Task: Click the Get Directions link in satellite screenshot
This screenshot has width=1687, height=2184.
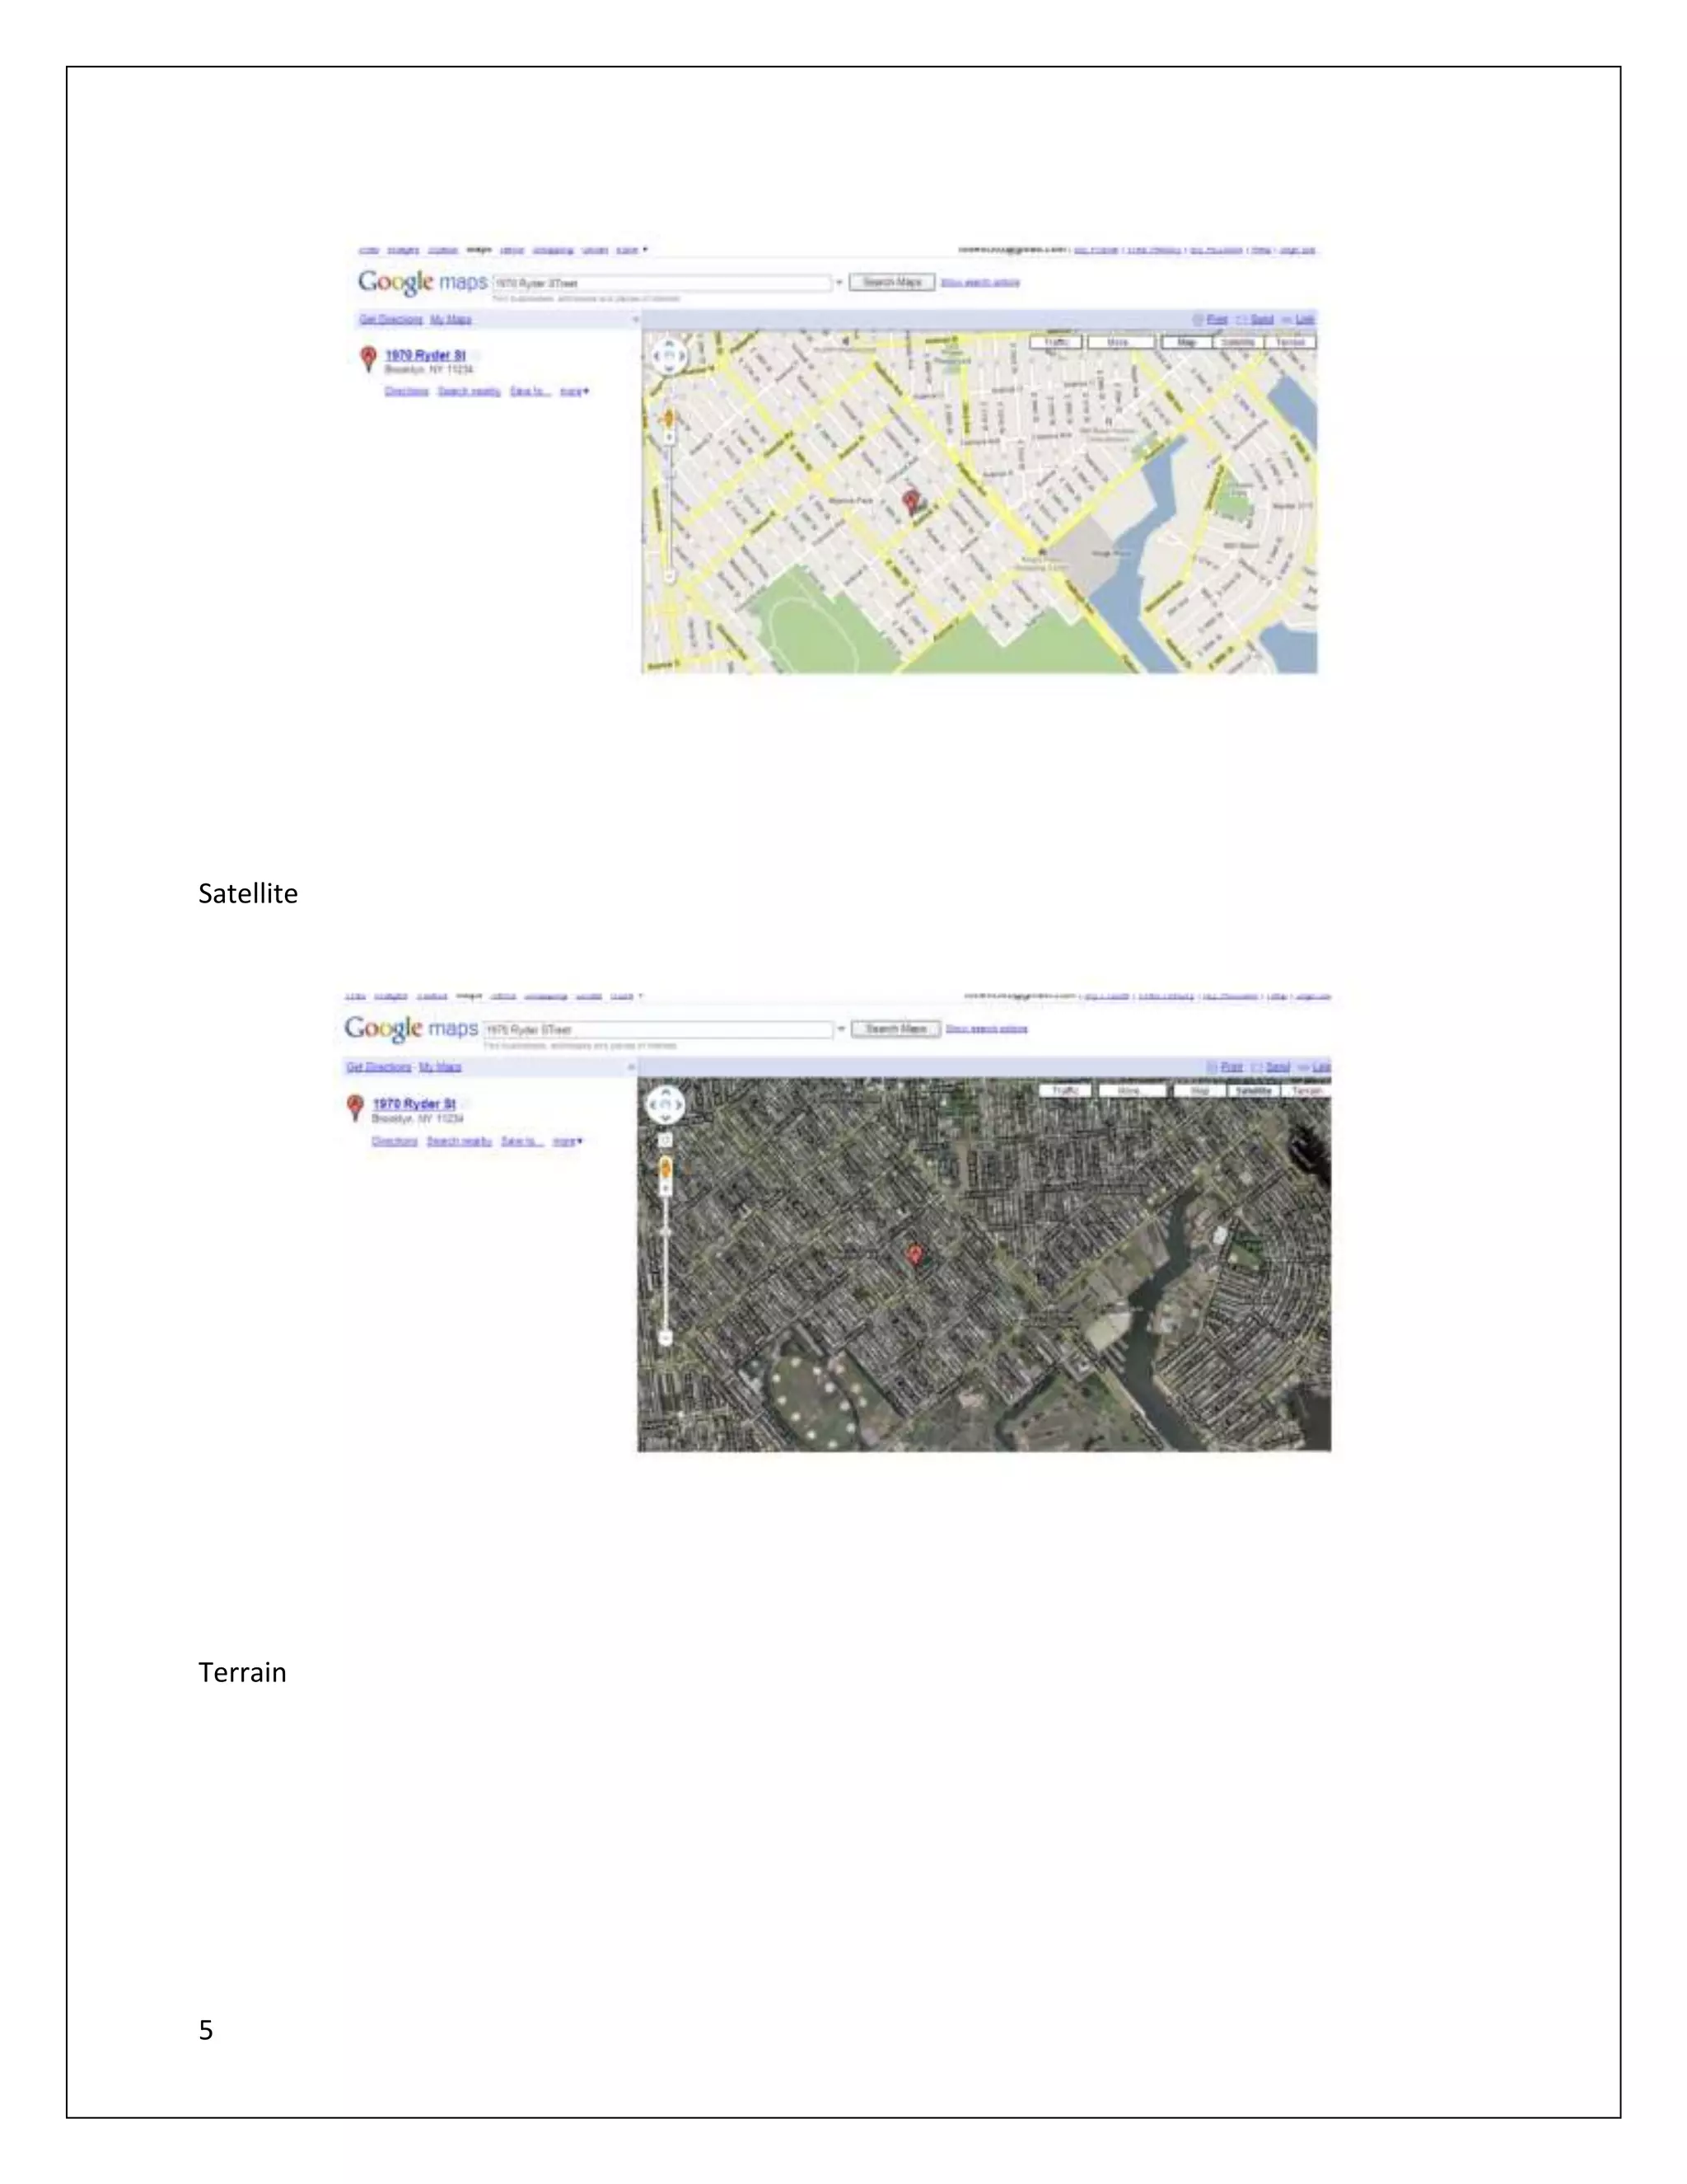Action: click(x=379, y=1067)
